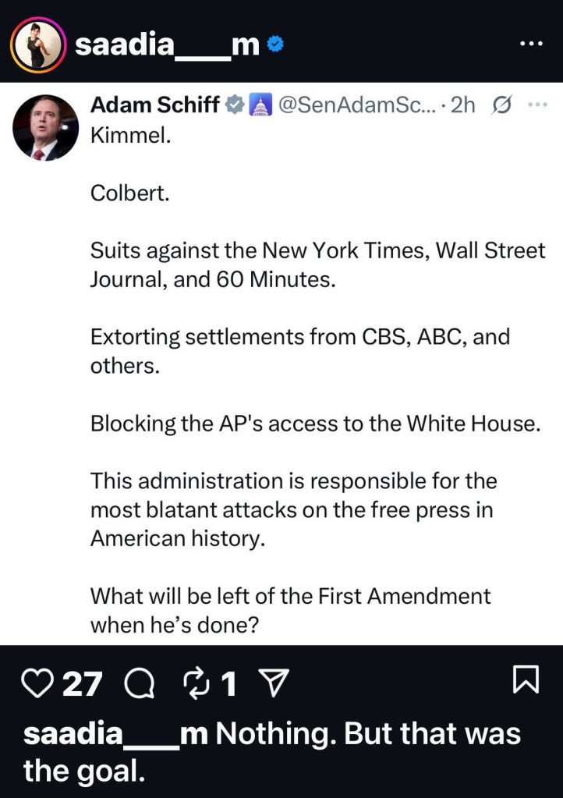
Task: Click the @SenAdamSc... handle
Action: click(352, 105)
